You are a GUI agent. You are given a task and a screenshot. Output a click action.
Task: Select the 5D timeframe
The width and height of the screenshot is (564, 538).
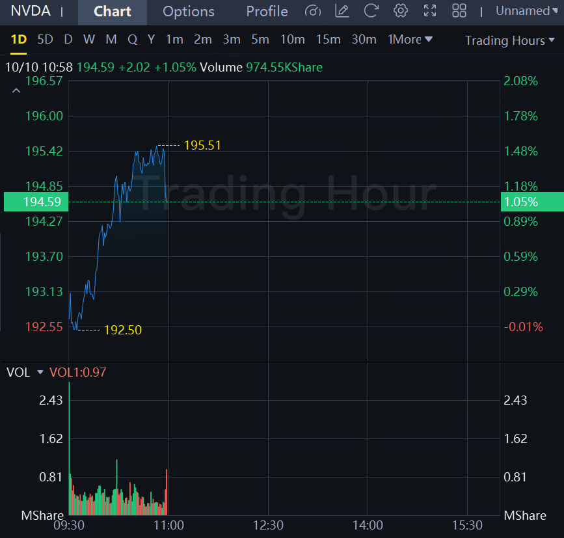tap(46, 39)
